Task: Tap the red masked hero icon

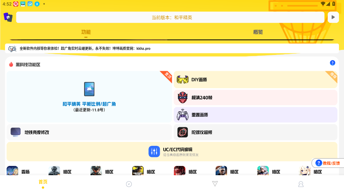Action: click(183, 97)
